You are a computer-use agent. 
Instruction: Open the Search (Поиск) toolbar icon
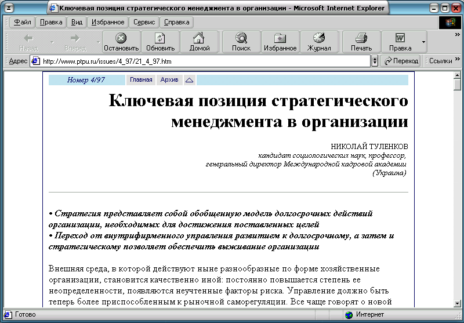click(241, 42)
